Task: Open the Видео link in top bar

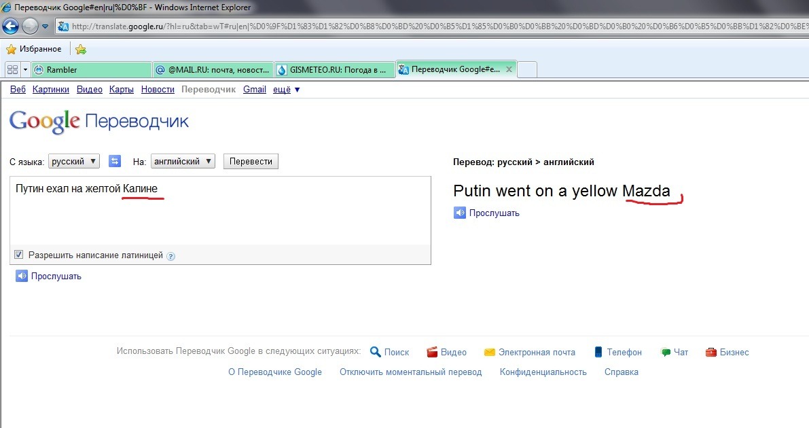Action: (89, 89)
